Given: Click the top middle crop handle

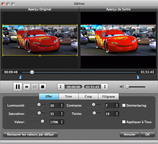Looking at the screenshot, I should click(40, 25).
